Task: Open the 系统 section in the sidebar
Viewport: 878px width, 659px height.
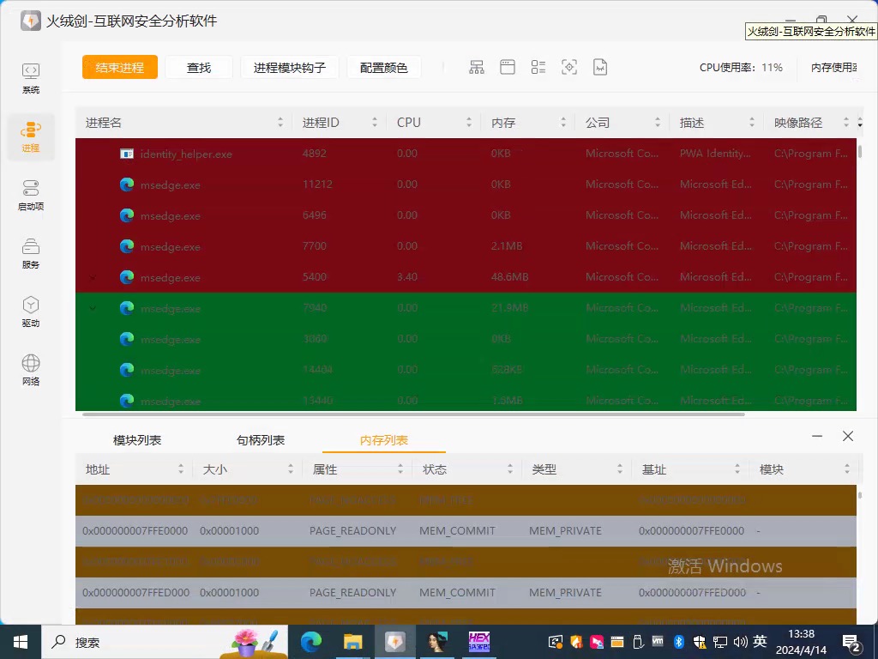Action: click(31, 78)
